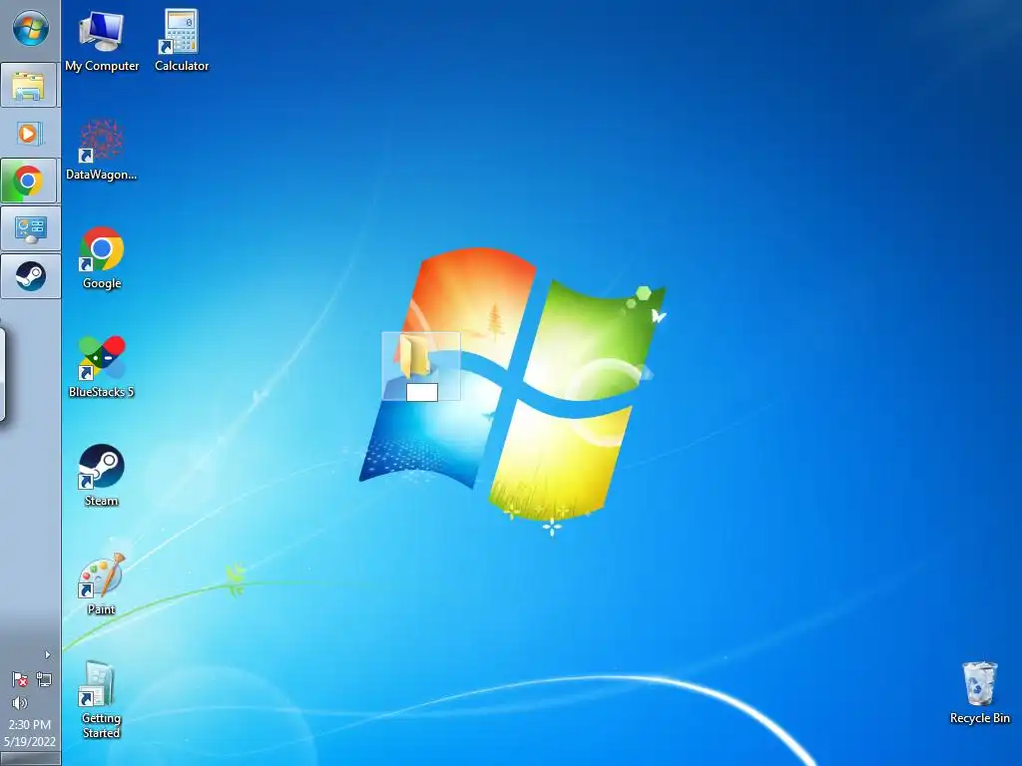Open Windows Explorer from the taskbar

tap(30, 86)
